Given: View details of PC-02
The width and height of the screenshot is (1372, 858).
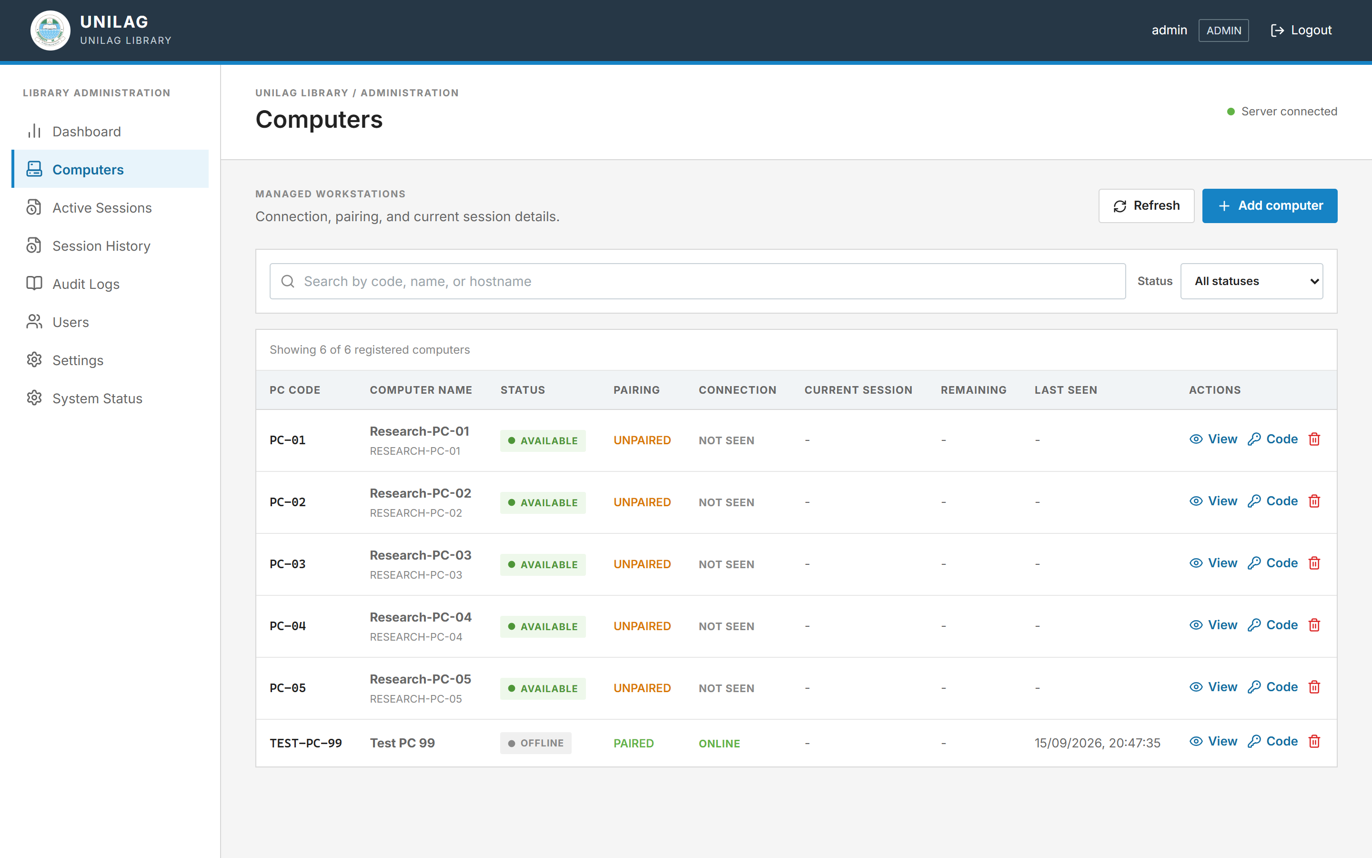Looking at the screenshot, I should [1213, 501].
